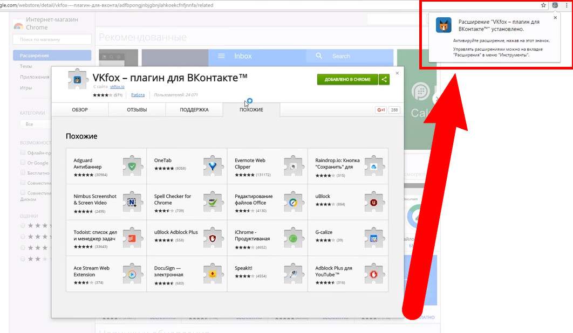The image size is (573, 333).
Task: Open the Adguard Антибаннер extension icon
Action: point(132,166)
